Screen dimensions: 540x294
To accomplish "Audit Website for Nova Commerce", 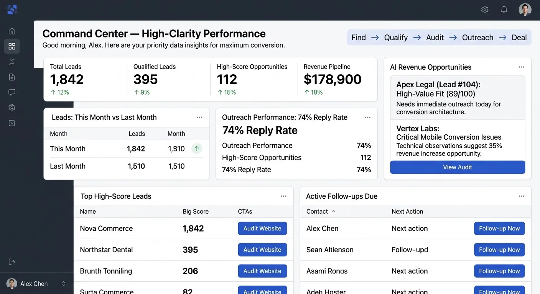I will (262, 229).
